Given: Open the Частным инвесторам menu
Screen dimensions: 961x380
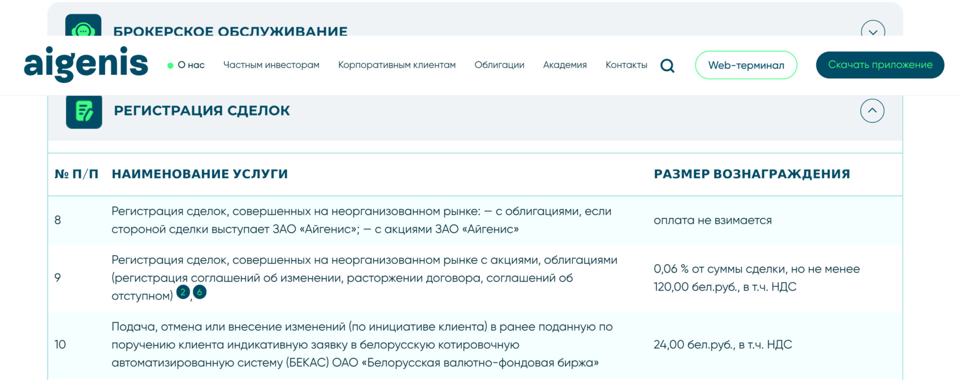Looking at the screenshot, I should [x=271, y=65].
